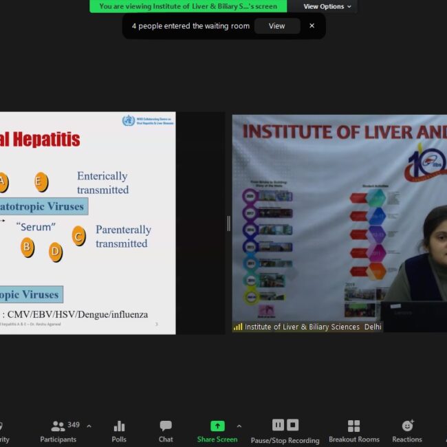The image size is (447, 447).
Task: Expand the arrow next to Participants
Action: tap(89, 426)
